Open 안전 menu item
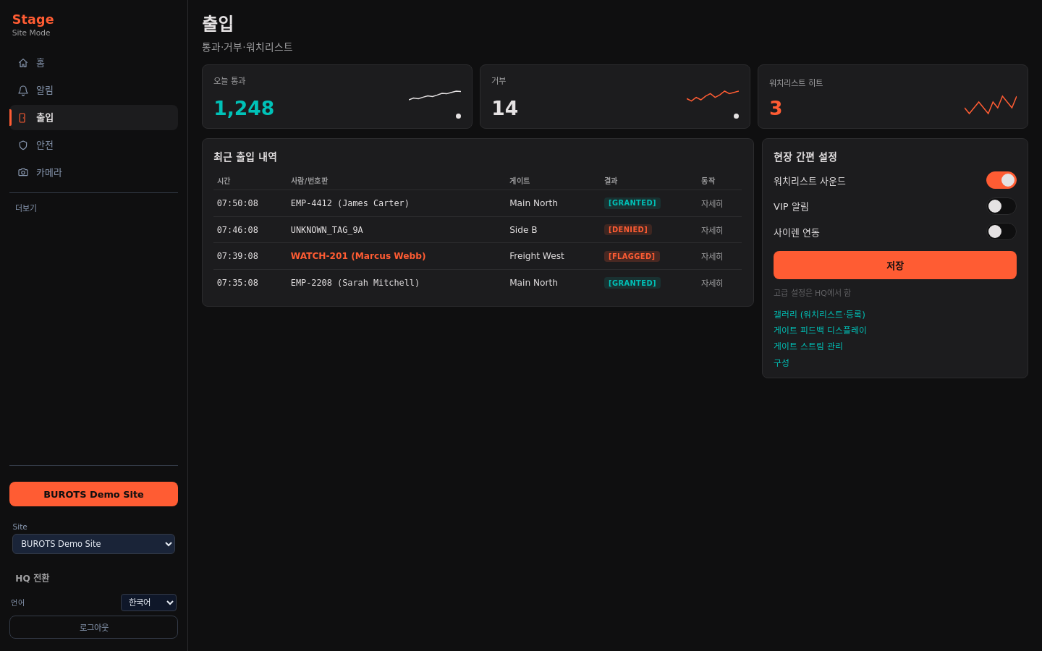Viewport: 1042px width, 651px height. 93,145
